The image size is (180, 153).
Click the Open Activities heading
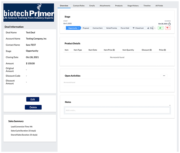(73, 76)
